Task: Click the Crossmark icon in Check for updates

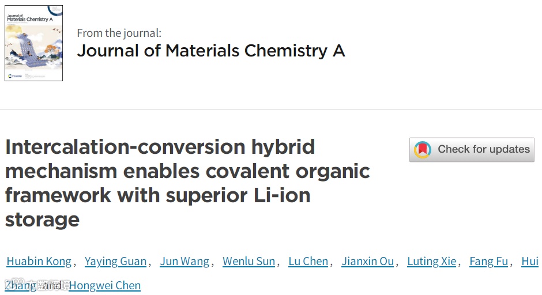Action: pos(423,150)
